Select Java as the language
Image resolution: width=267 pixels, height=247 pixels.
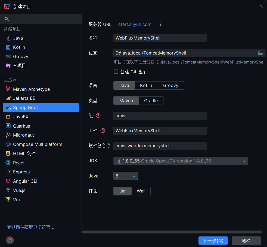(124, 85)
